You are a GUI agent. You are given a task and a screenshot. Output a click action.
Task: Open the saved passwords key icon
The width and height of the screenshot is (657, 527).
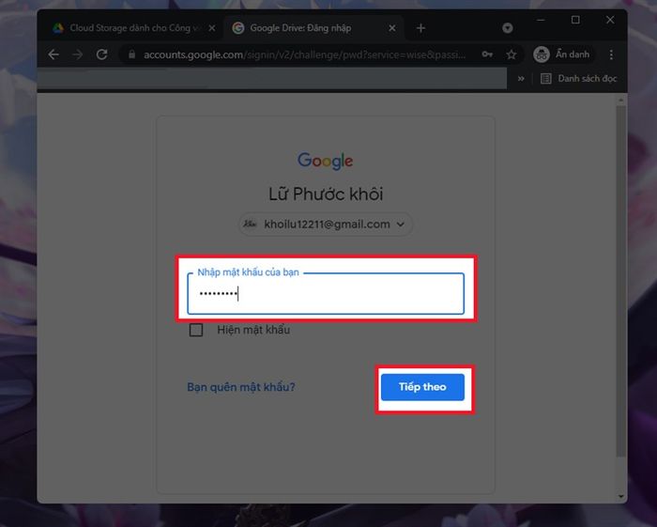coord(487,54)
